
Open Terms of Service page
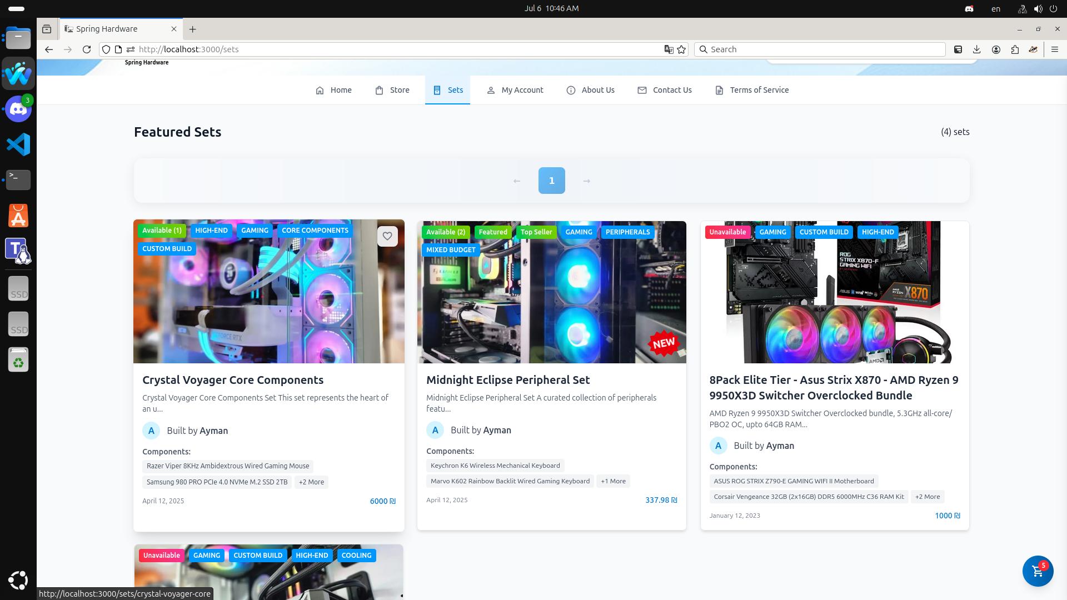point(752,90)
